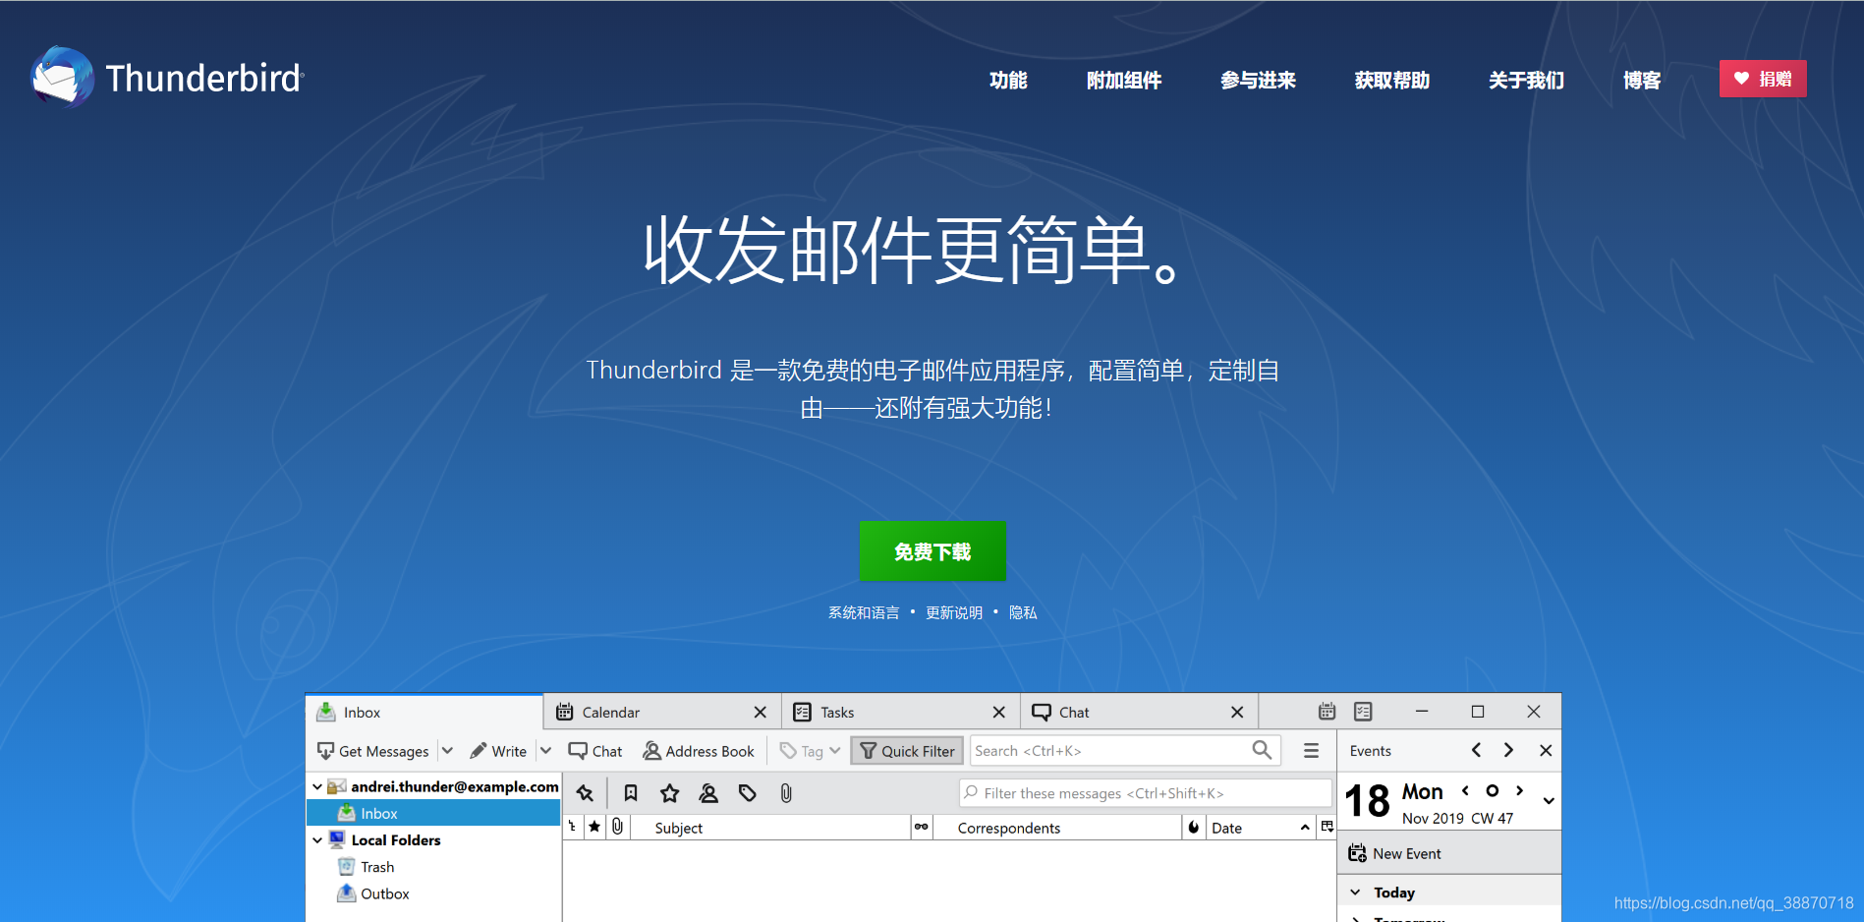The width and height of the screenshot is (1864, 922).
Task: Collapse the andrei.thunder@example.com account
Action: pos(317,786)
